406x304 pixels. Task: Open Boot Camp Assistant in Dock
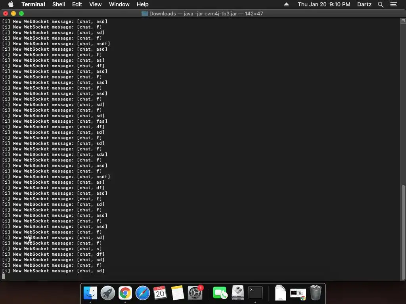pos(238,293)
